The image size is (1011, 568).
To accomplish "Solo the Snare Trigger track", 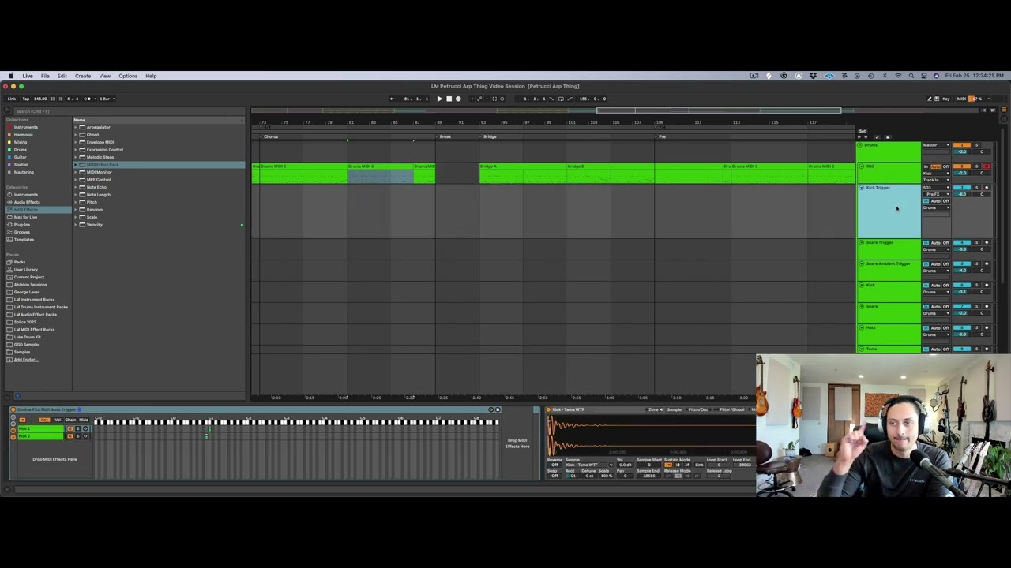I will coord(976,242).
